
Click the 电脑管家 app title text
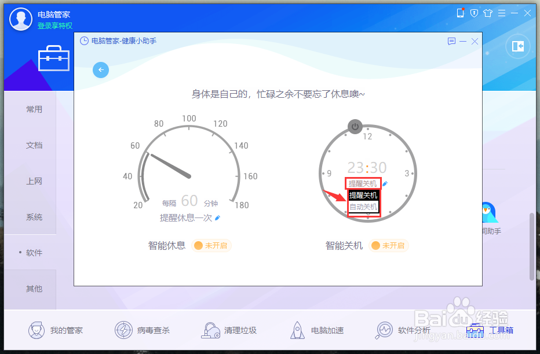(x=54, y=14)
